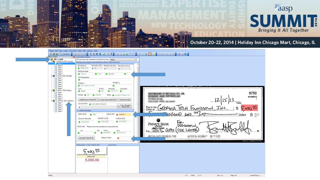Open the Folder menu
The height and width of the screenshot is (180, 320).
66,51
